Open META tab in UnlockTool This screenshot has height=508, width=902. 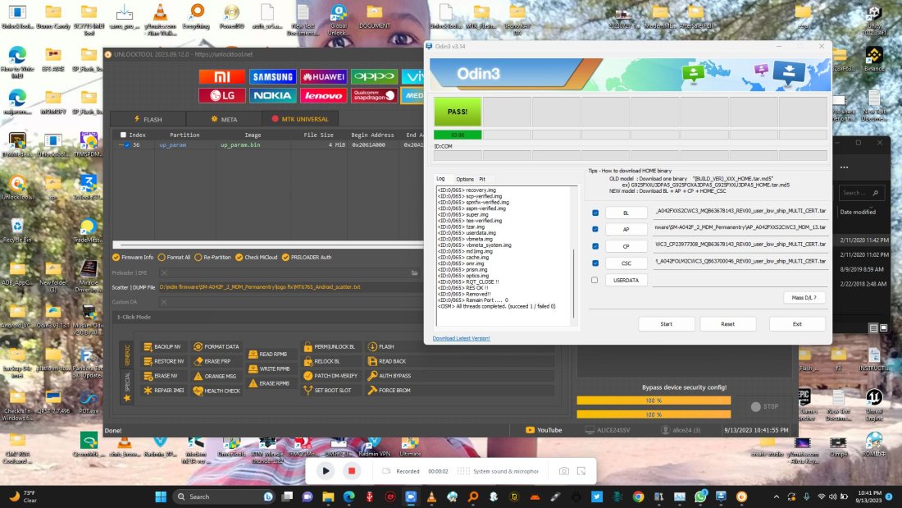coord(224,119)
